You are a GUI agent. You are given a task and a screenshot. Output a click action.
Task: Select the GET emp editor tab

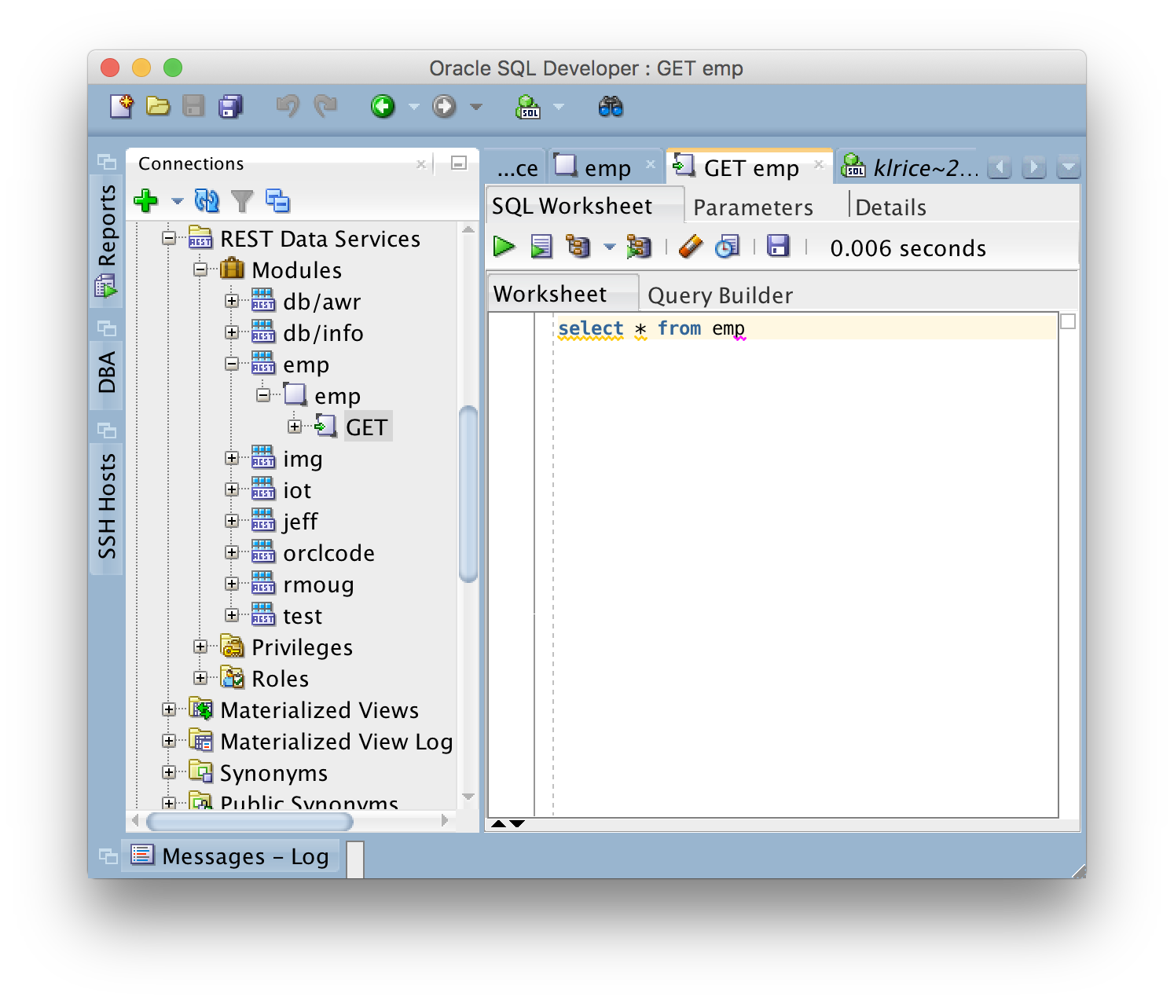point(749,167)
